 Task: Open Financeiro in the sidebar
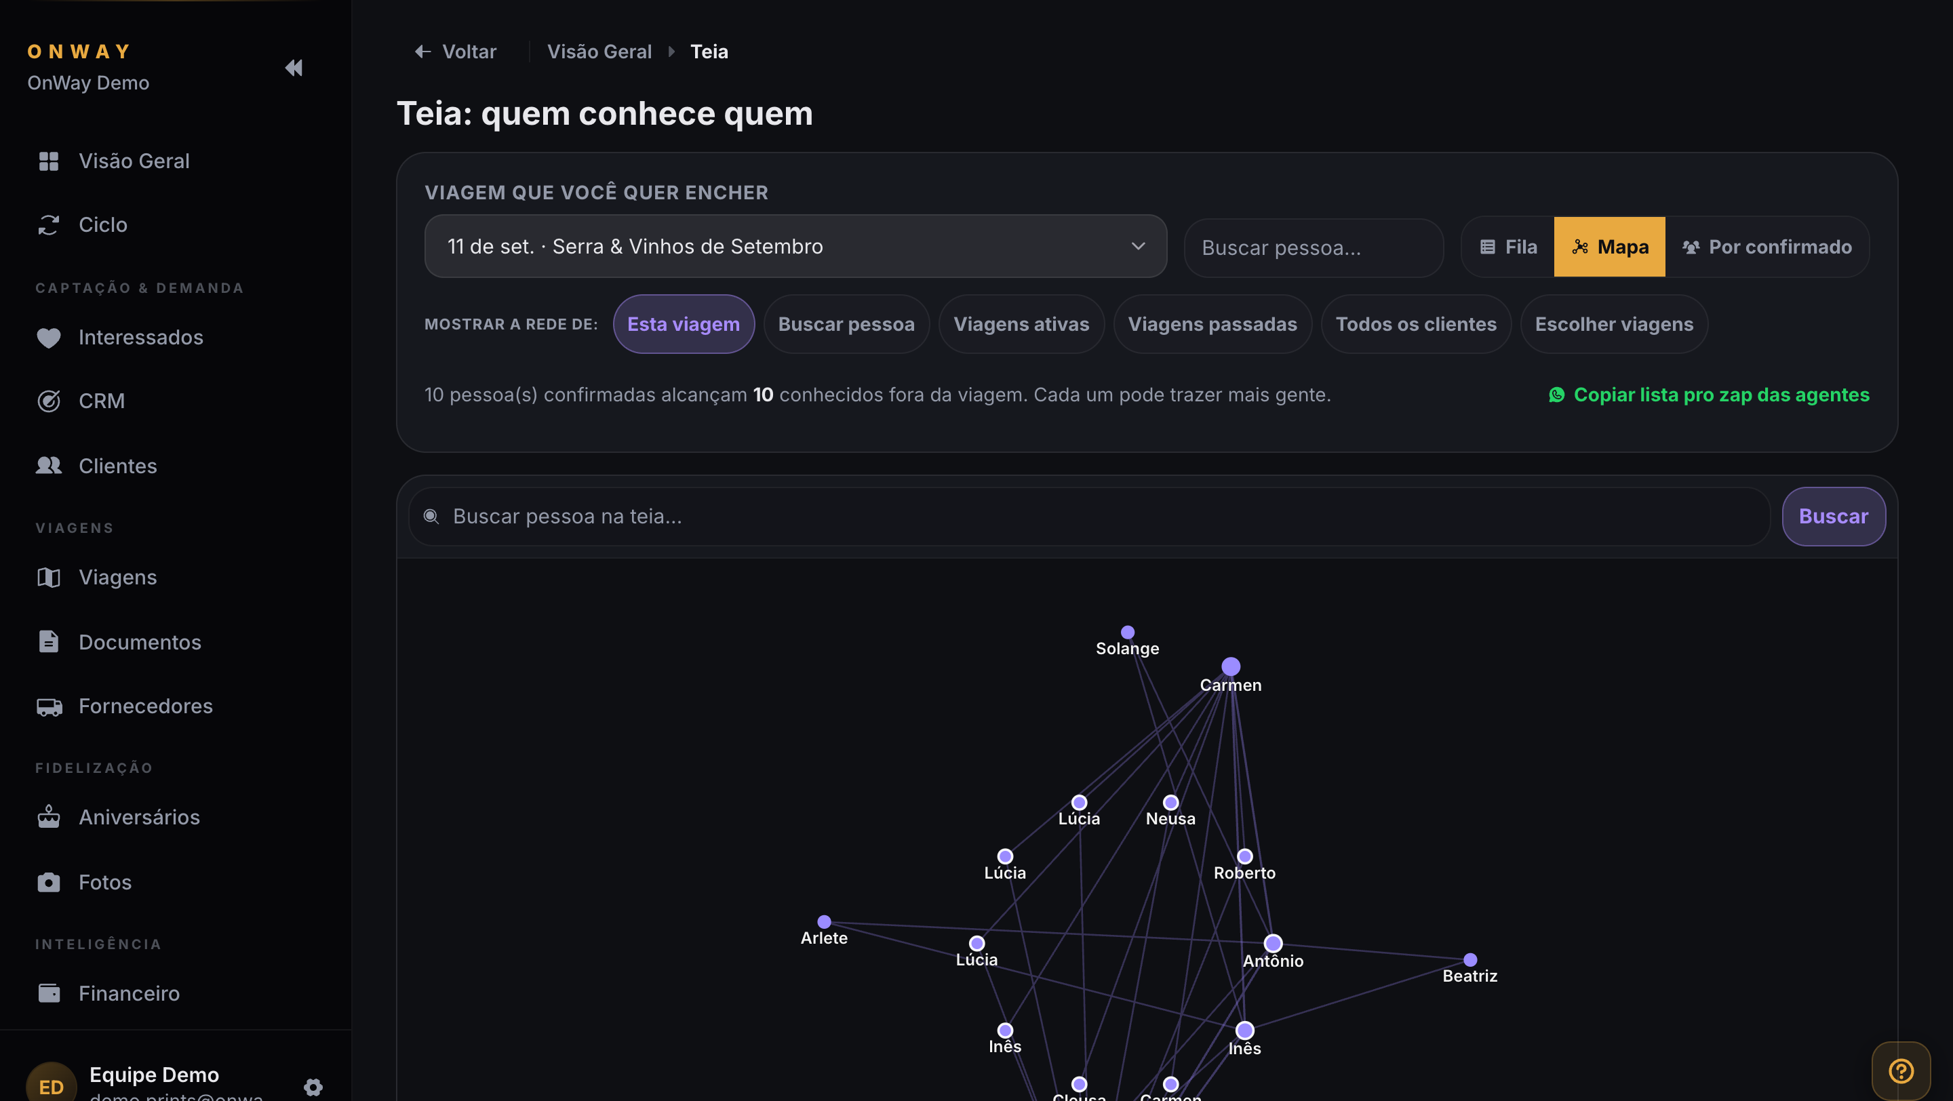coord(130,993)
